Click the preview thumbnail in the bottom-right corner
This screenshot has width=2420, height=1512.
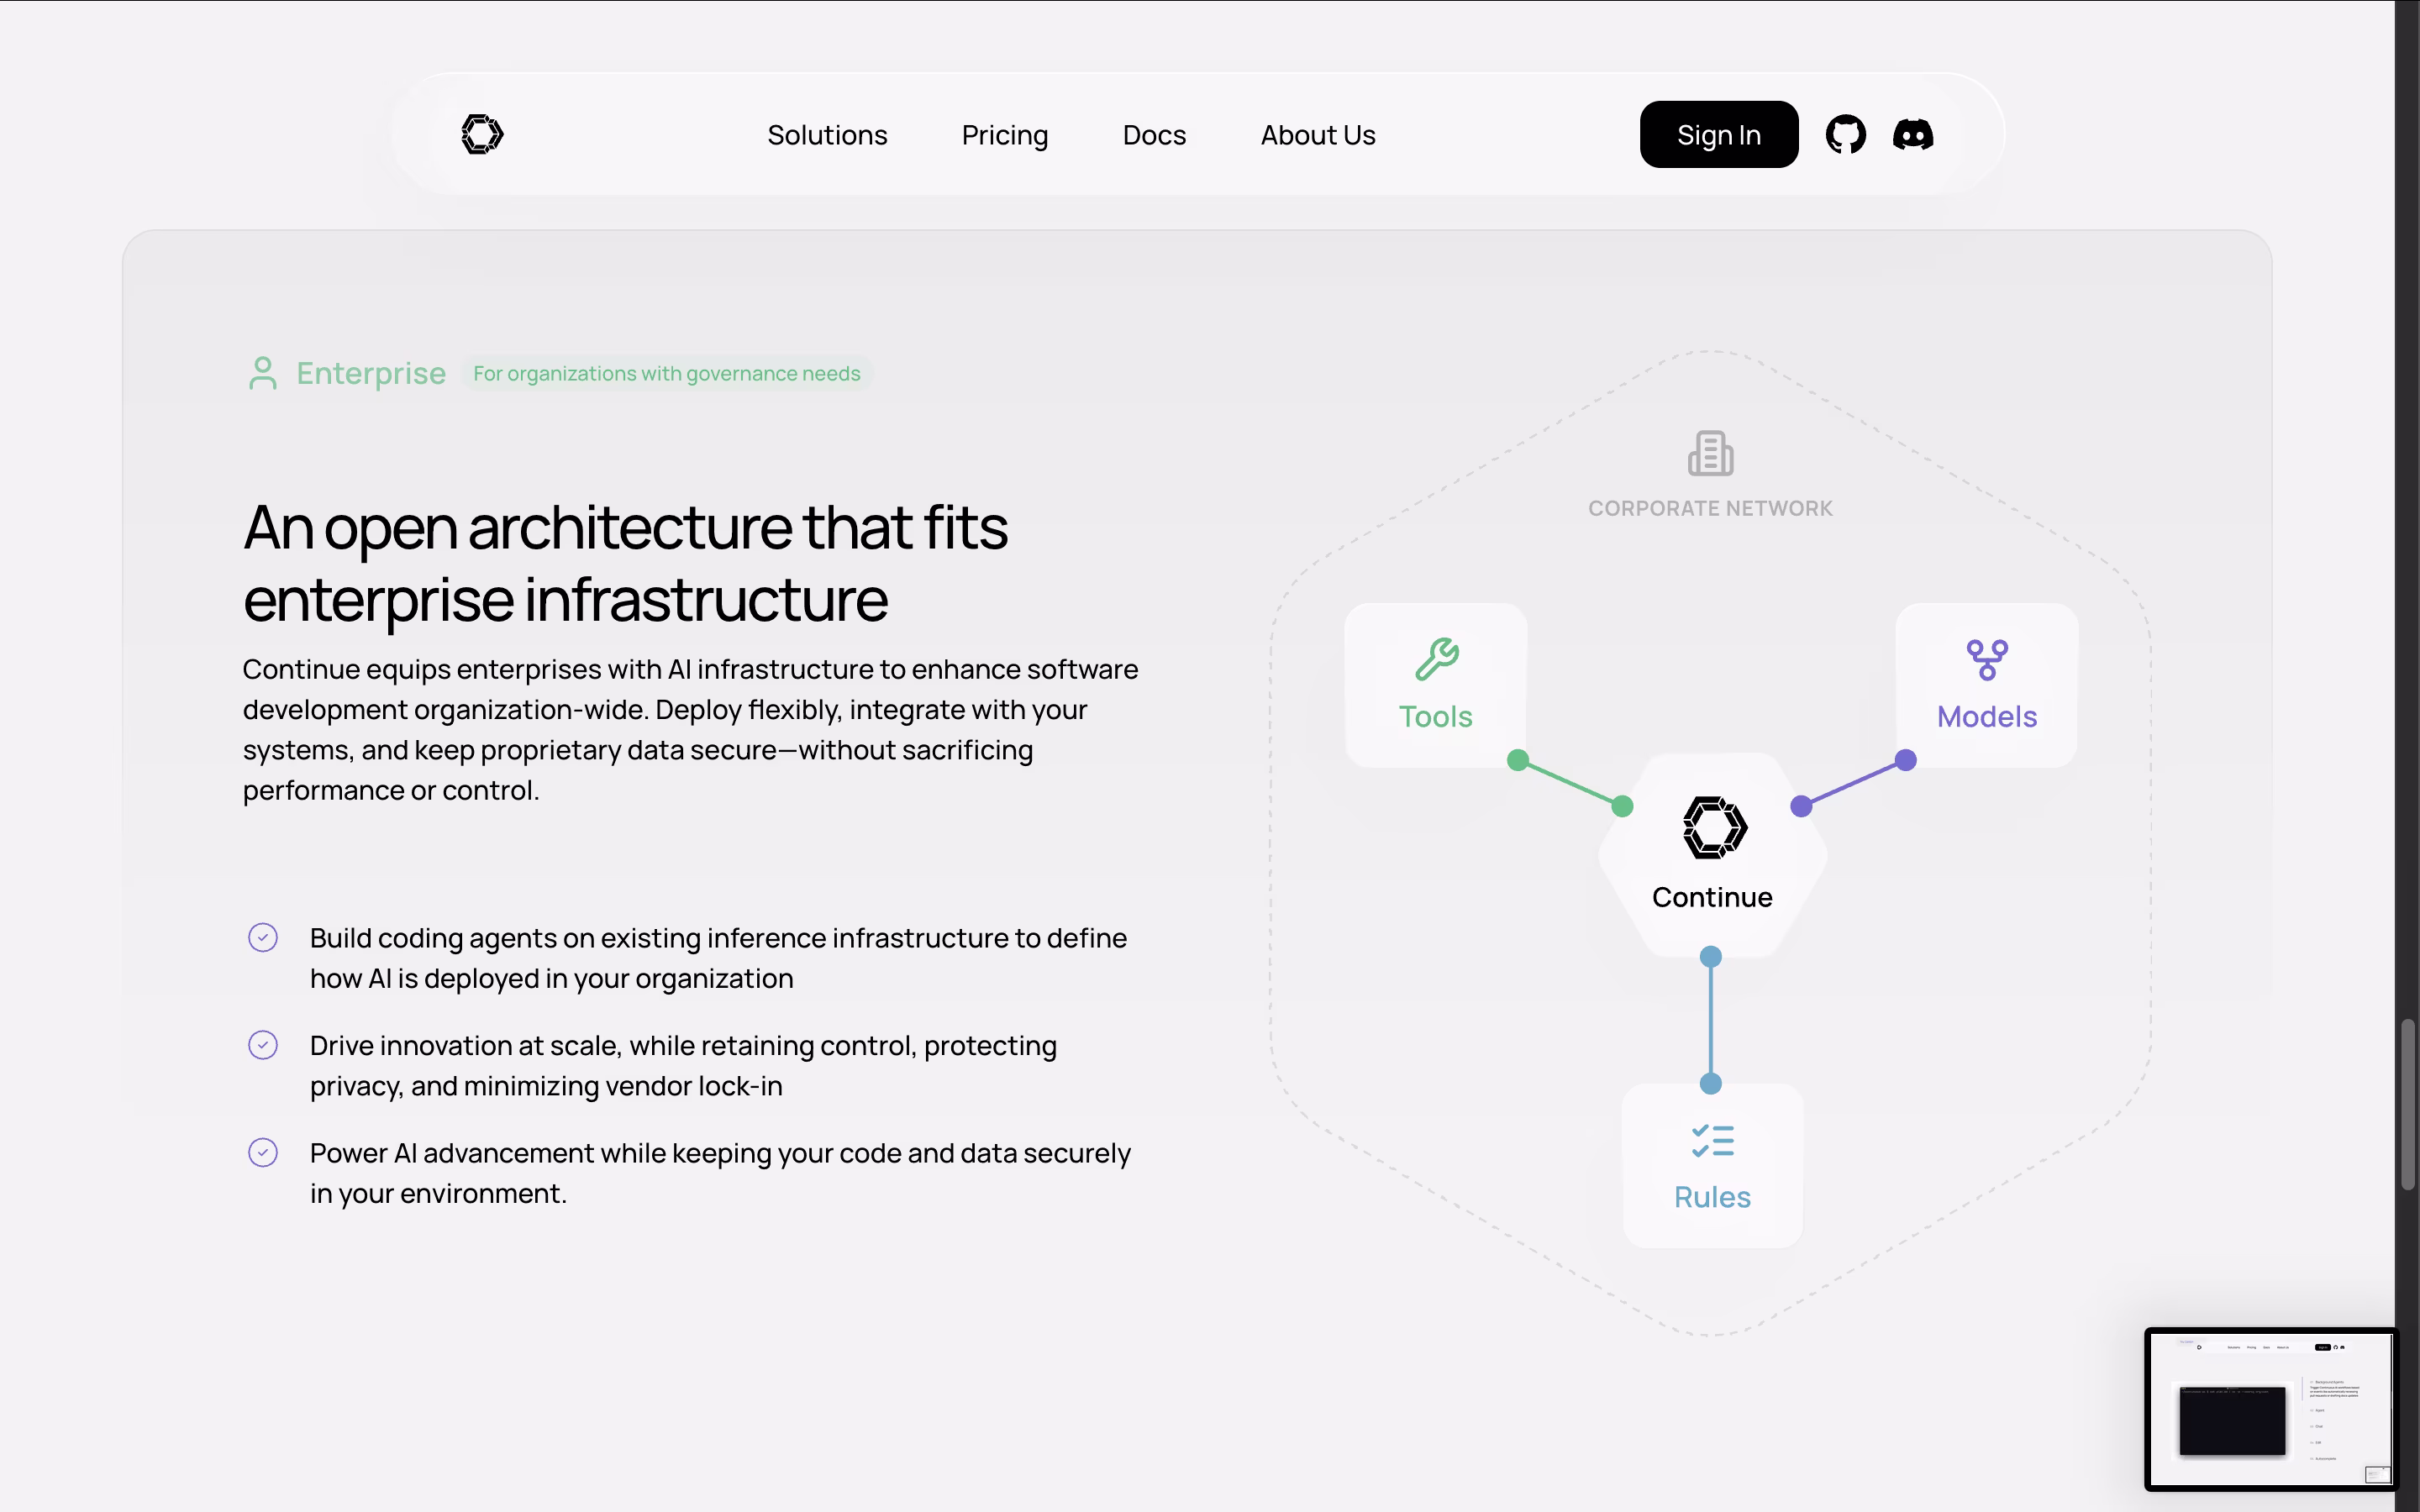click(x=2270, y=1410)
